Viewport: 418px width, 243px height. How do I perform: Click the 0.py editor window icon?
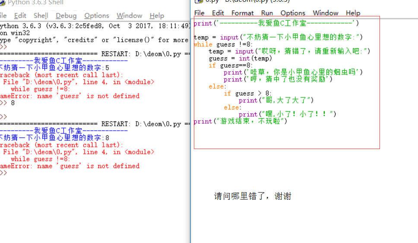pyautogui.click(x=199, y=1)
